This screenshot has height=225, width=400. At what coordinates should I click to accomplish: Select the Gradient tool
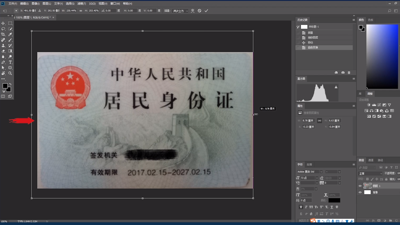coord(10,51)
